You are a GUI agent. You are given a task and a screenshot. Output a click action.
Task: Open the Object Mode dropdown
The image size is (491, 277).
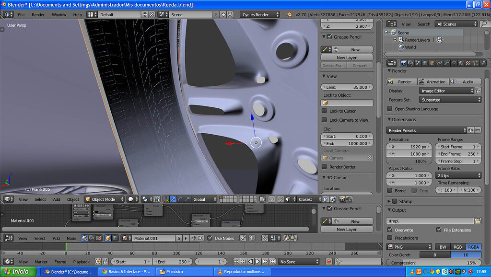[105, 199]
